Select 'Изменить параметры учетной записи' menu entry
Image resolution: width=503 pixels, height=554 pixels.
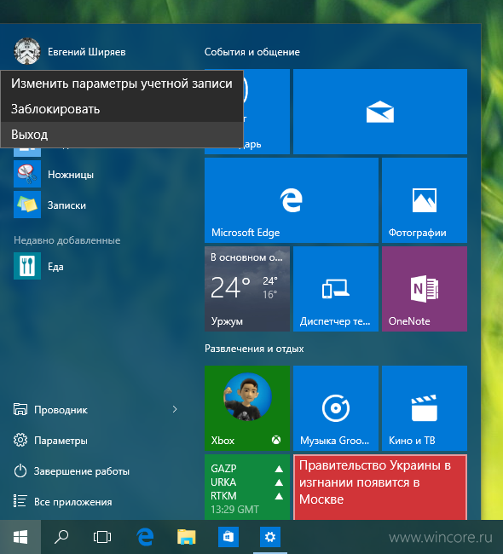pos(122,84)
